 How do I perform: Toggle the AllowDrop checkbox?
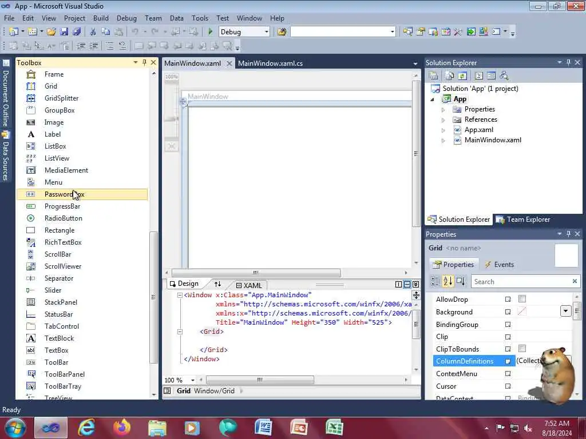click(522, 298)
